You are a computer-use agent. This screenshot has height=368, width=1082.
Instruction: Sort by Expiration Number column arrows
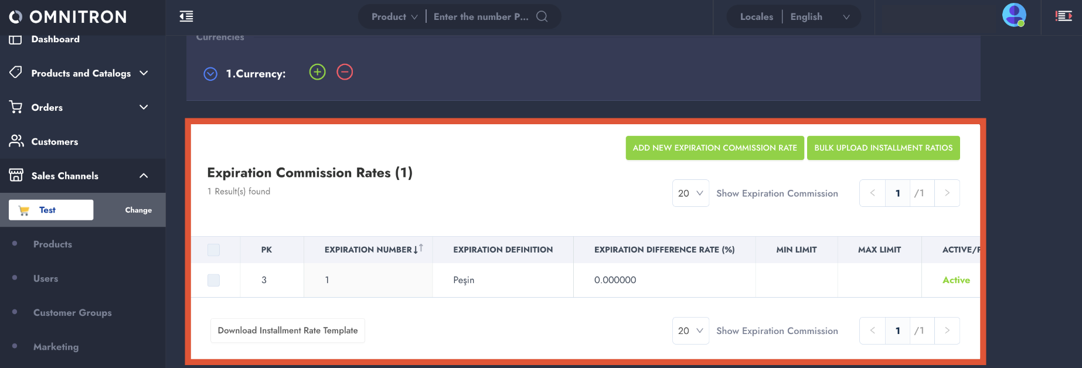418,249
